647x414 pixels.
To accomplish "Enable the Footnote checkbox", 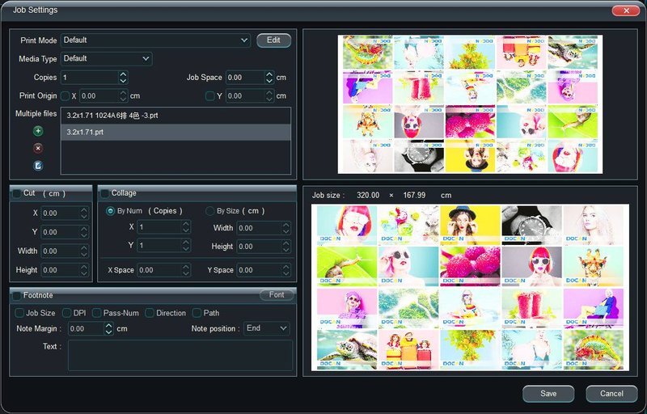I will 17,296.
